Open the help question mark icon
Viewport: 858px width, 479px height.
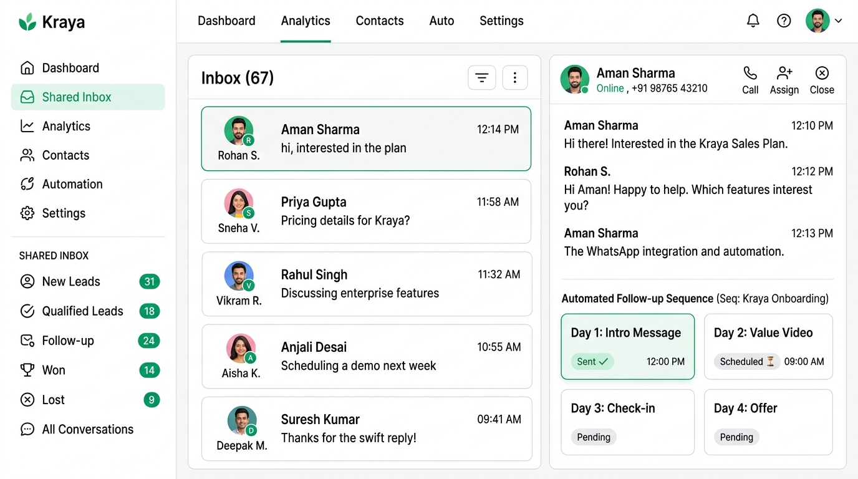point(784,21)
